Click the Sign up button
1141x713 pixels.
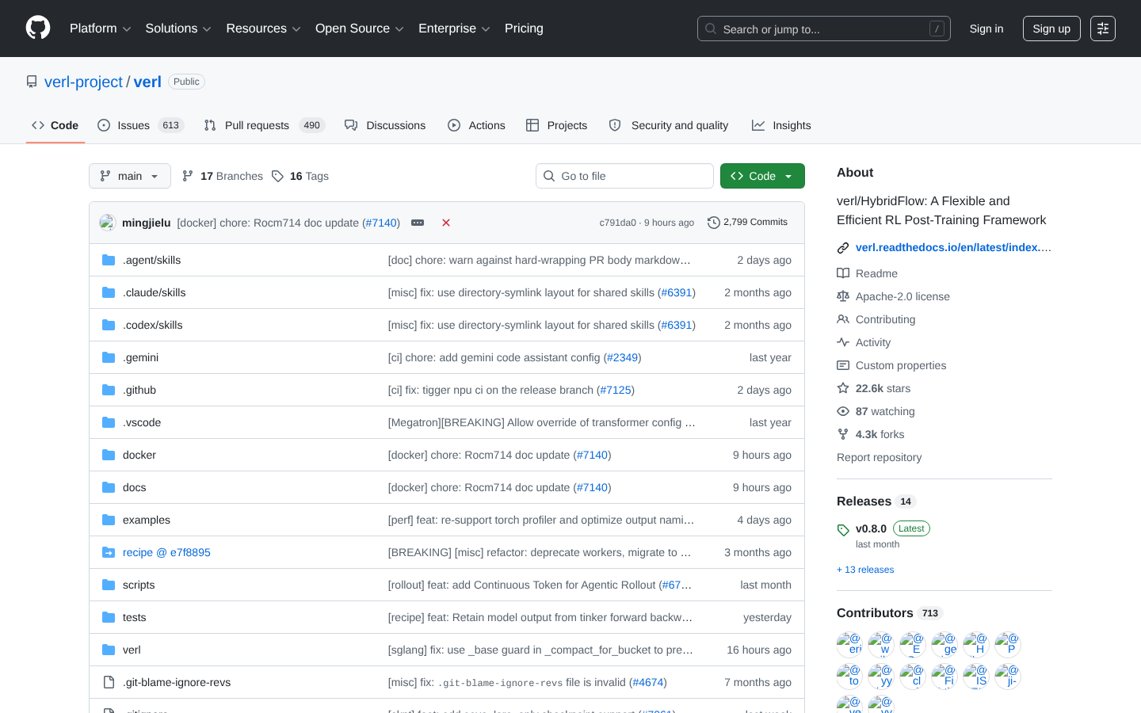point(1051,29)
